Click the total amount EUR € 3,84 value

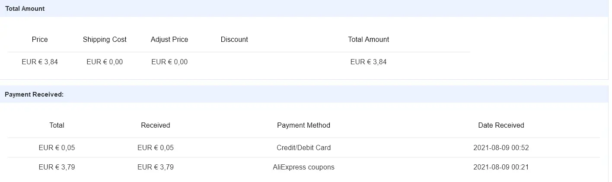pyautogui.click(x=369, y=62)
